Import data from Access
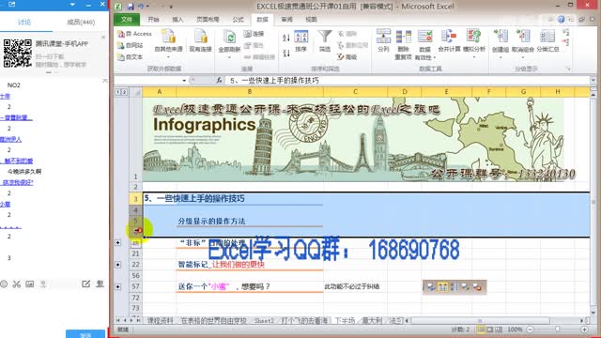 [134, 34]
